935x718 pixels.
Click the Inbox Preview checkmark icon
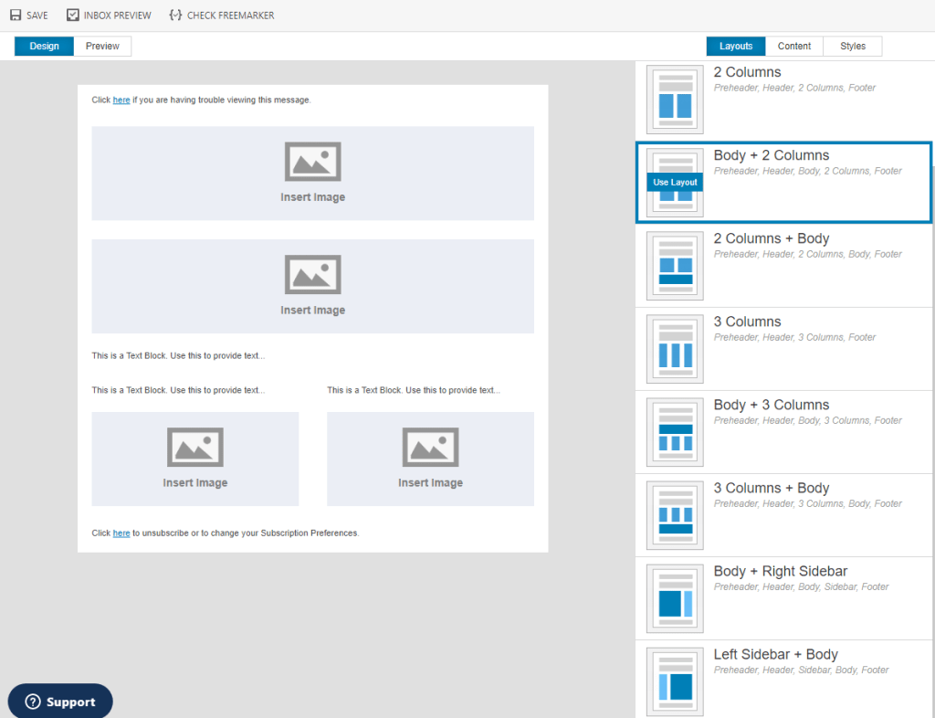tap(73, 16)
